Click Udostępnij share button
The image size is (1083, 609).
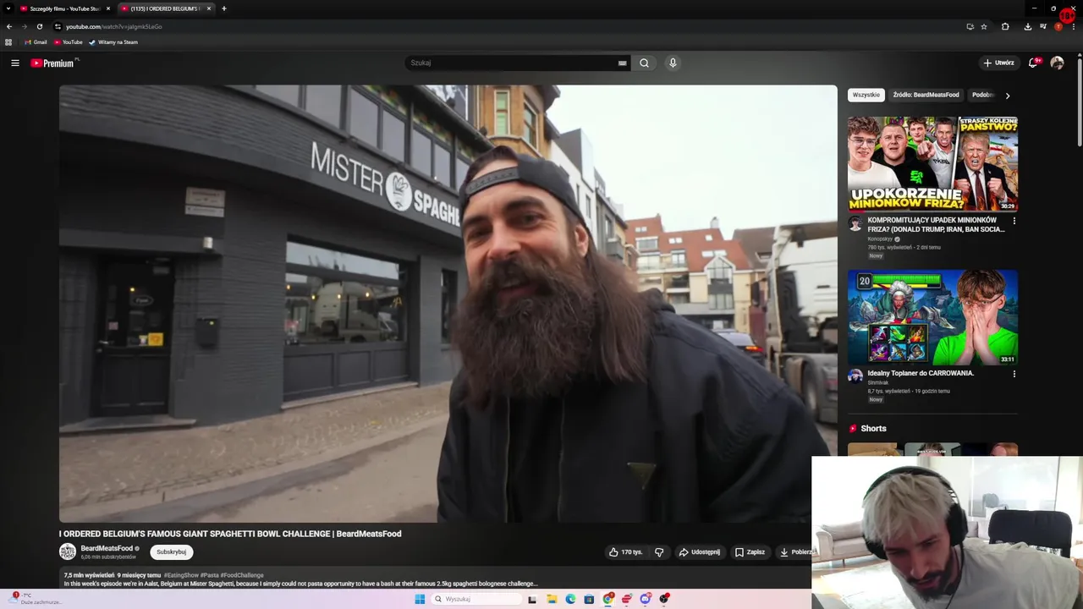700,552
